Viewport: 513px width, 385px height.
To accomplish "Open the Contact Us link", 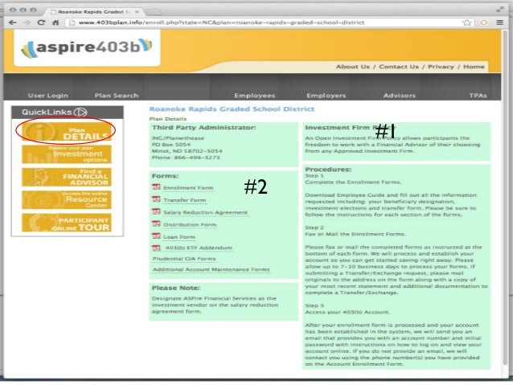I will [399, 67].
